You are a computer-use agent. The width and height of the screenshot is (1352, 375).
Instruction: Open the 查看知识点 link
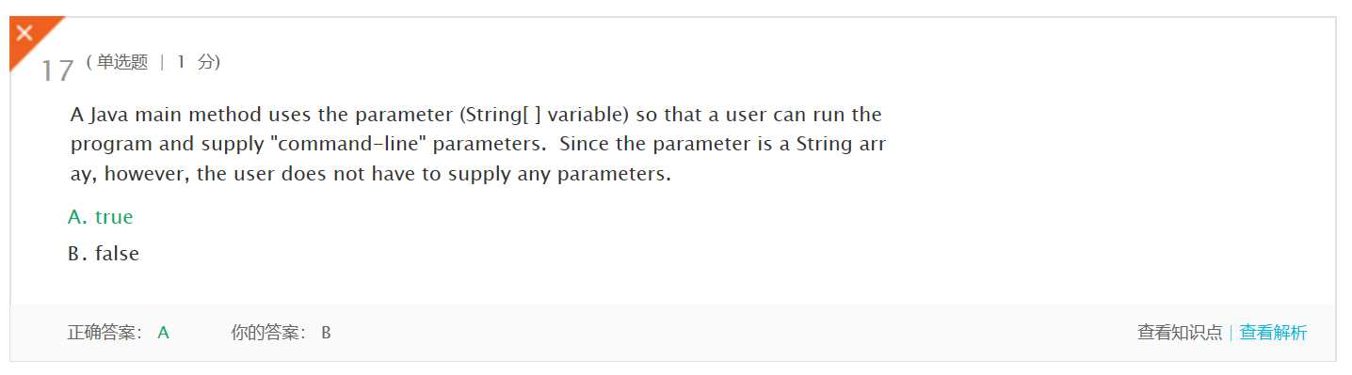point(1180,333)
